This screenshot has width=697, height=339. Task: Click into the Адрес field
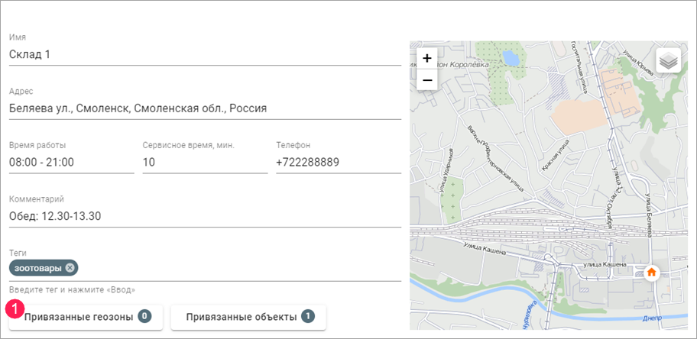pos(205,108)
